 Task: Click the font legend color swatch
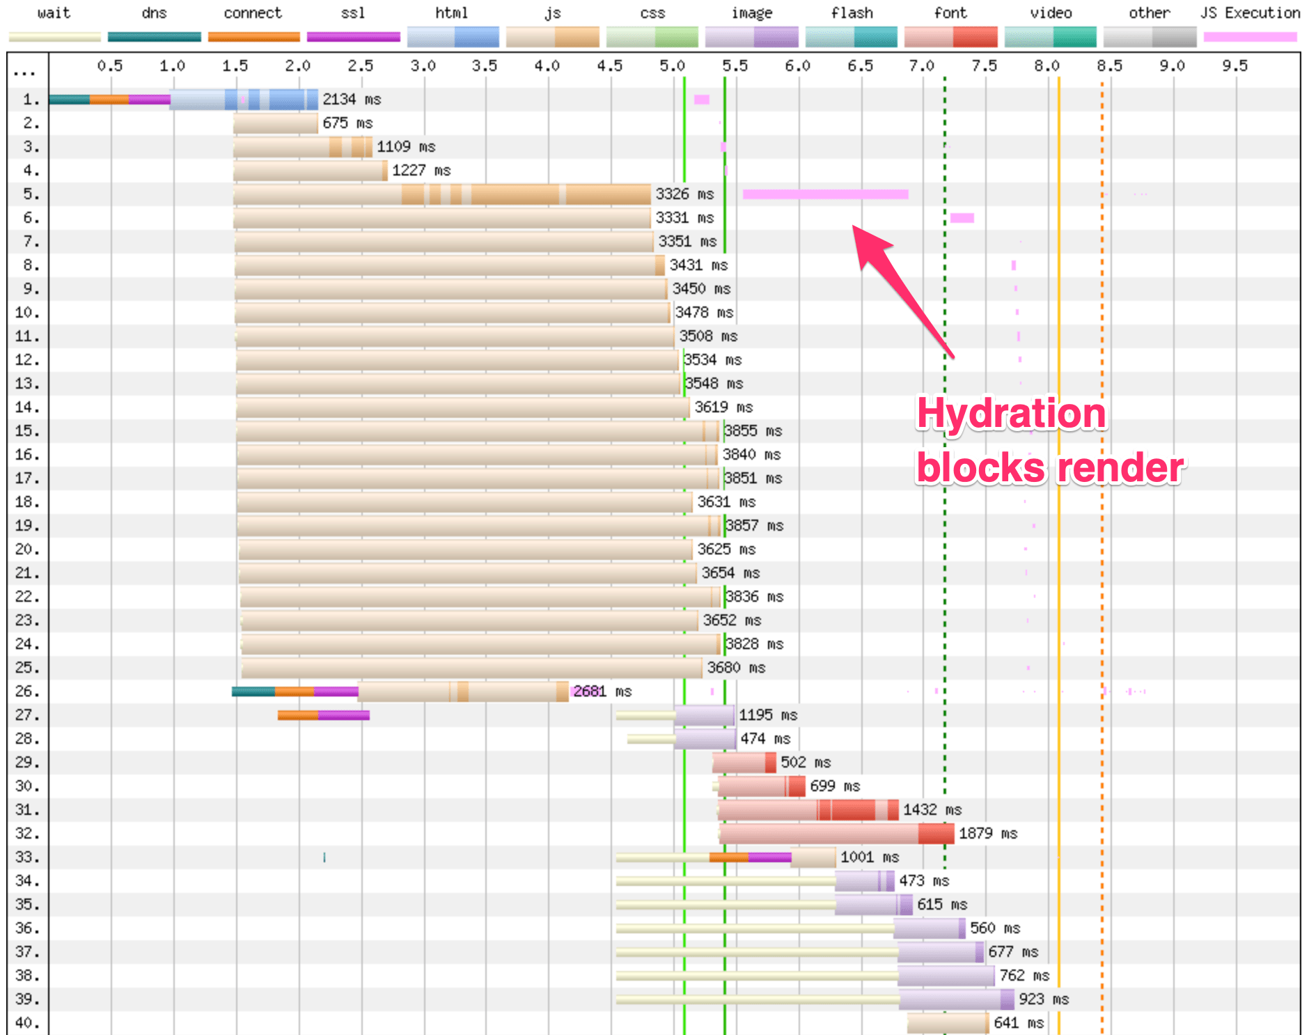tap(950, 37)
